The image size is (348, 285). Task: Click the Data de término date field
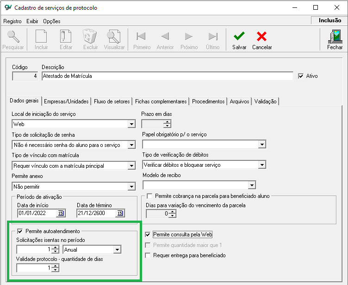pyautogui.click(x=96, y=213)
